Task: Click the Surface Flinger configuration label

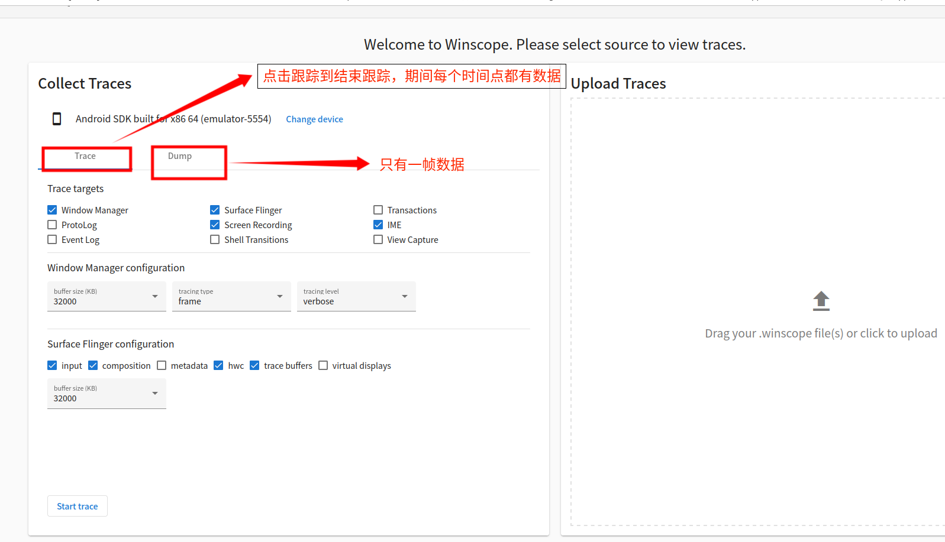Action: coord(111,344)
